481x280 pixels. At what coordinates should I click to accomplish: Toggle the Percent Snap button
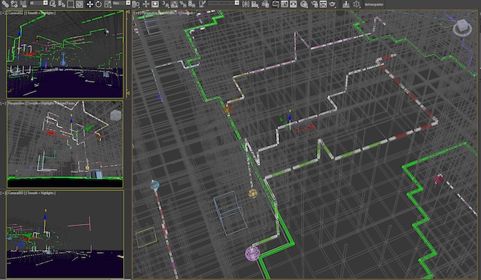(x=183, y=4)
